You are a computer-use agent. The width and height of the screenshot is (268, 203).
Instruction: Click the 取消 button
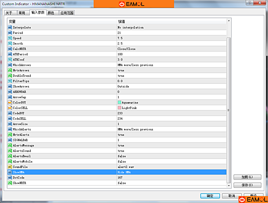tap(232, 196)
